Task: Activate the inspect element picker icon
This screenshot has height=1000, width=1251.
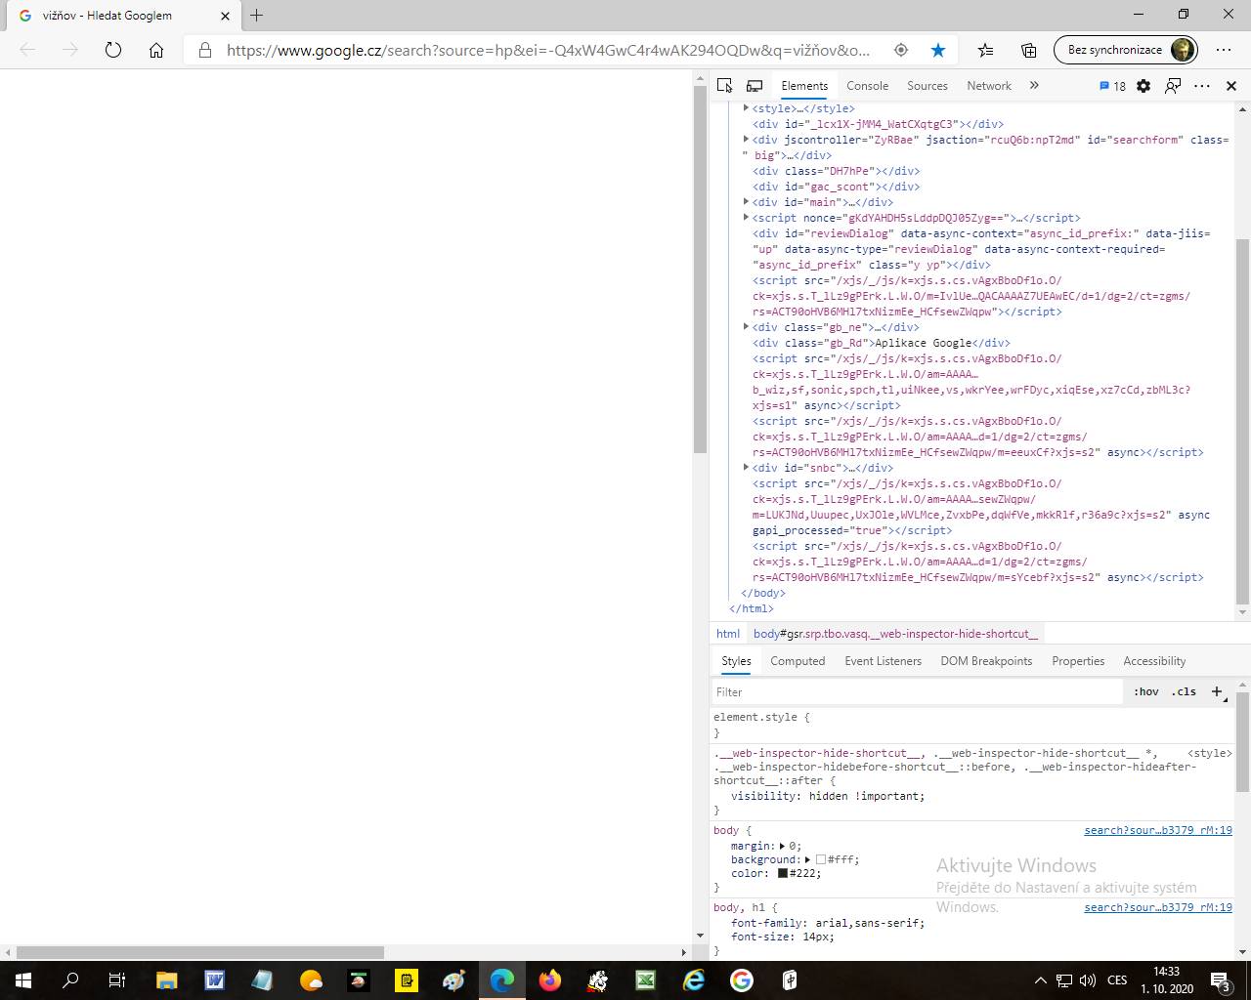Action: click(724, 86)
